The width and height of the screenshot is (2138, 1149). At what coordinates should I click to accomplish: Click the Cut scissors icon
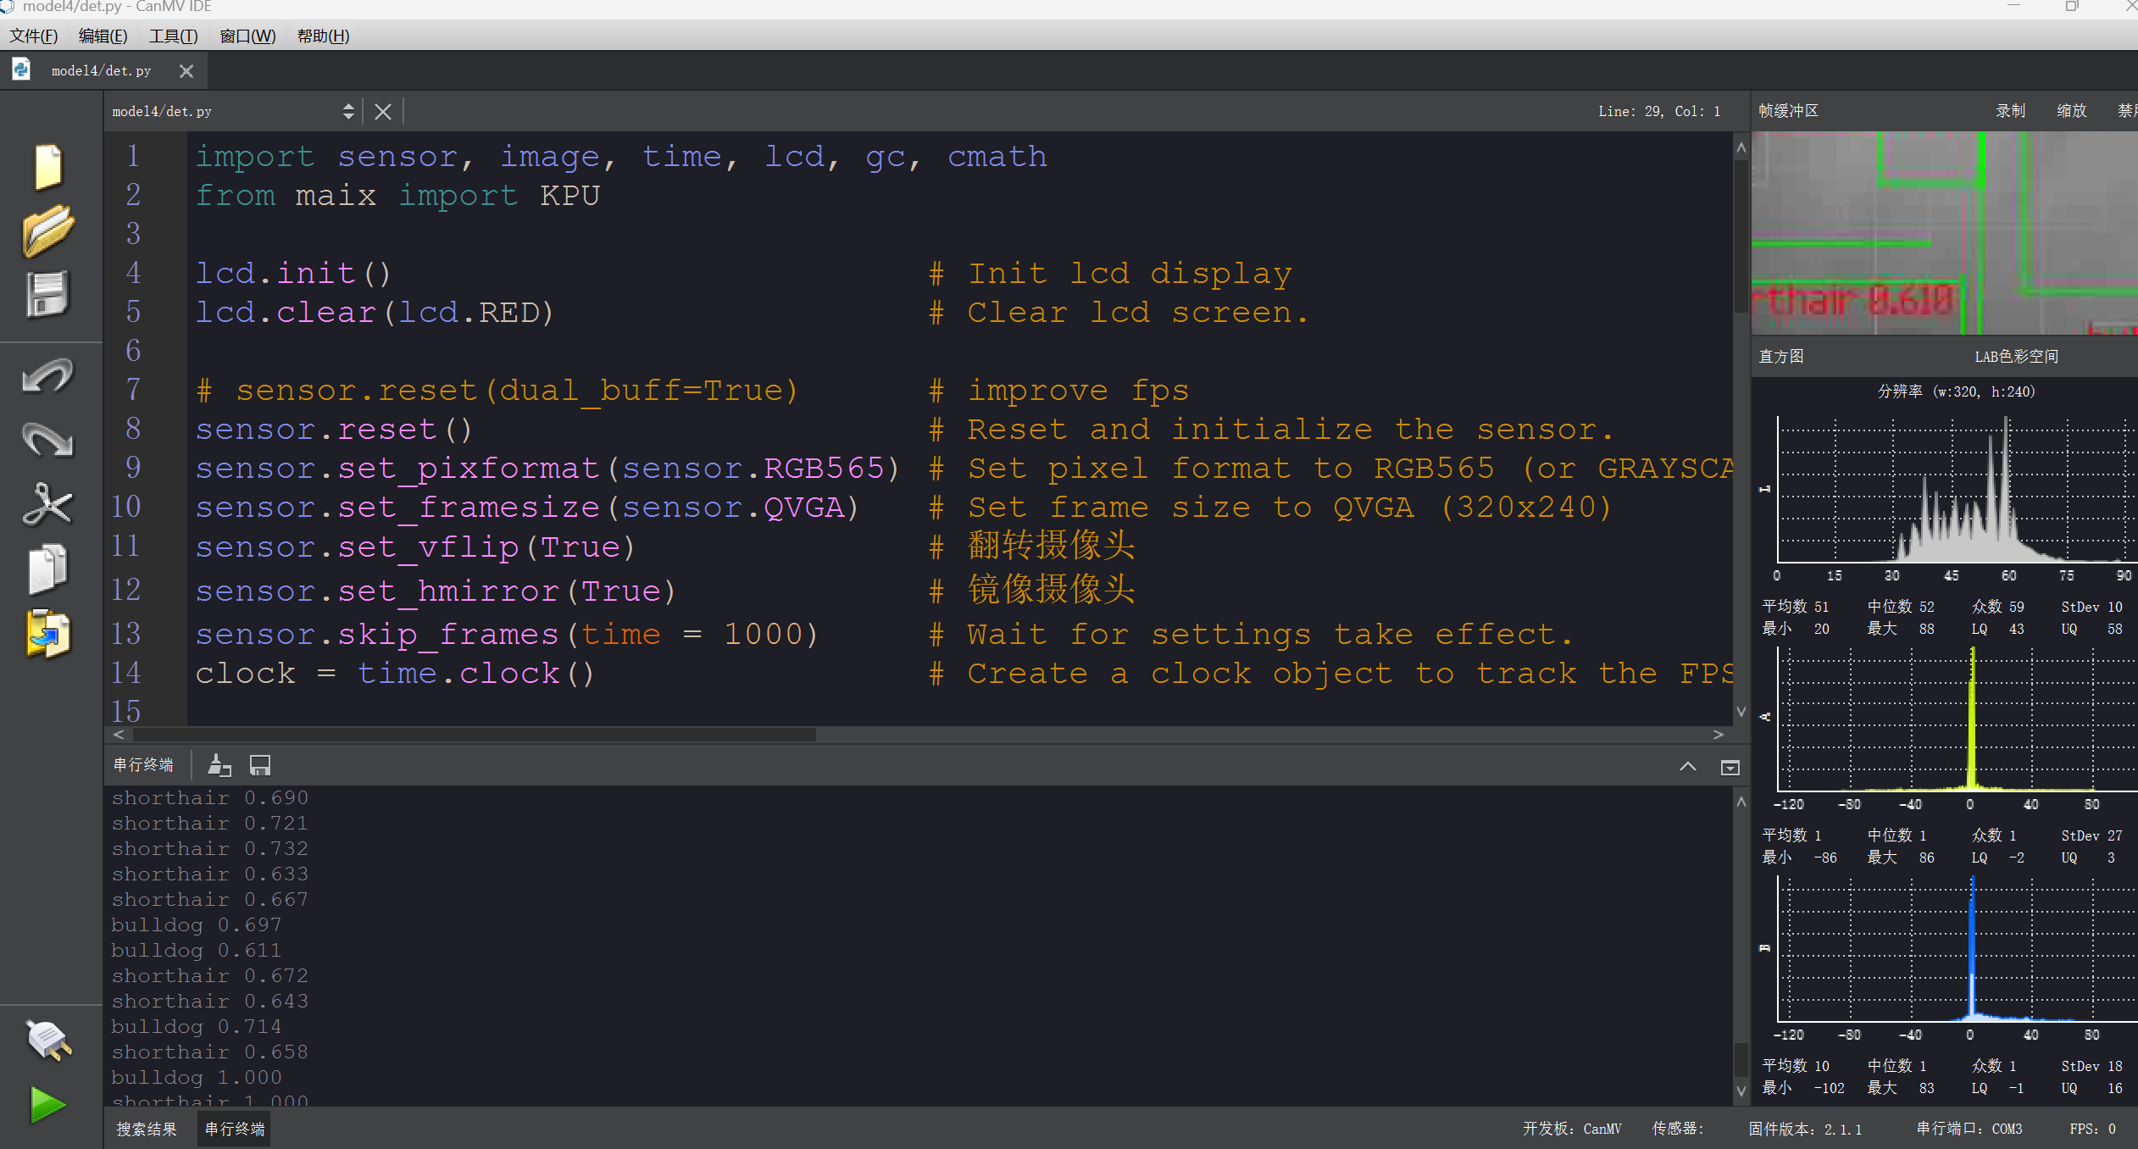[48, 505]
